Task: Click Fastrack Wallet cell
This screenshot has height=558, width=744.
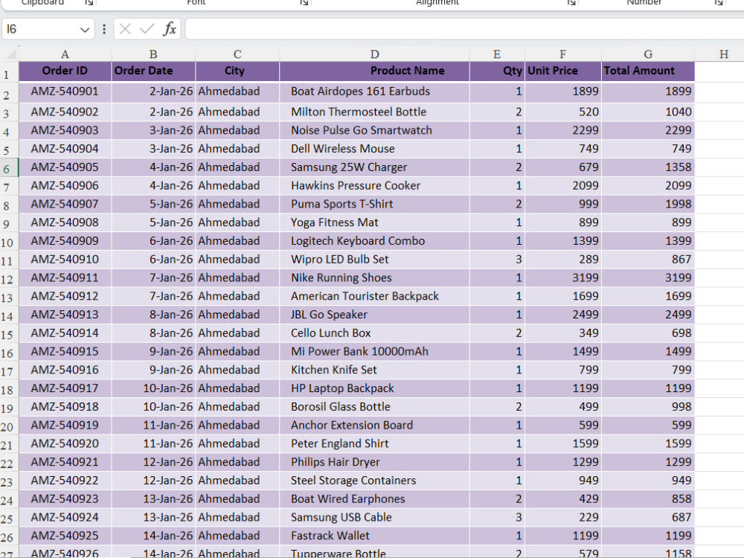Action: tap(374, 536)
